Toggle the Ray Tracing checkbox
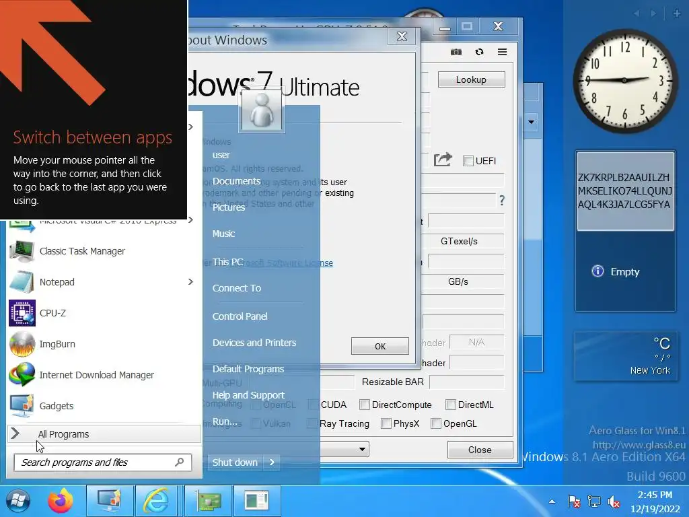 [x=312, y=423]
